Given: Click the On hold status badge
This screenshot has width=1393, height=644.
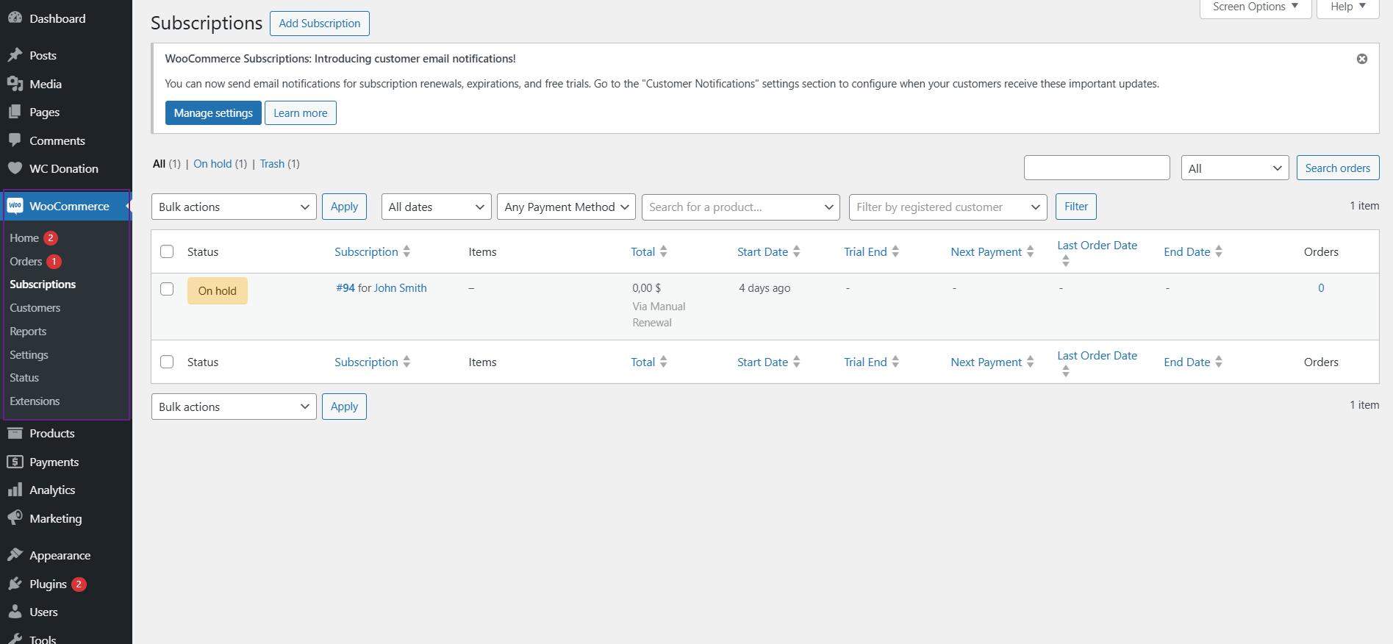Looking at the screenshot, I should point(218,291).
